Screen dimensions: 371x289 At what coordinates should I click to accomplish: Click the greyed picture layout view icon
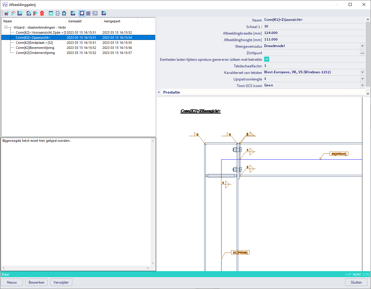pos(95,13)
